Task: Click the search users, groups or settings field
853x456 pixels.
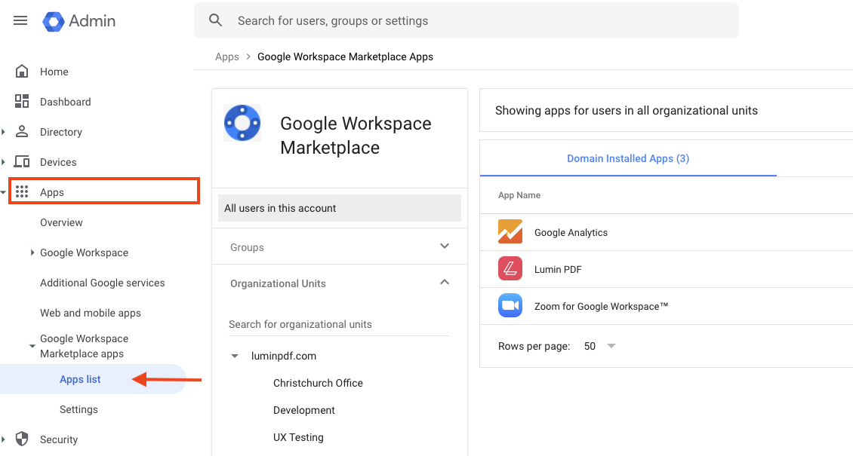Action: point(467,20)
